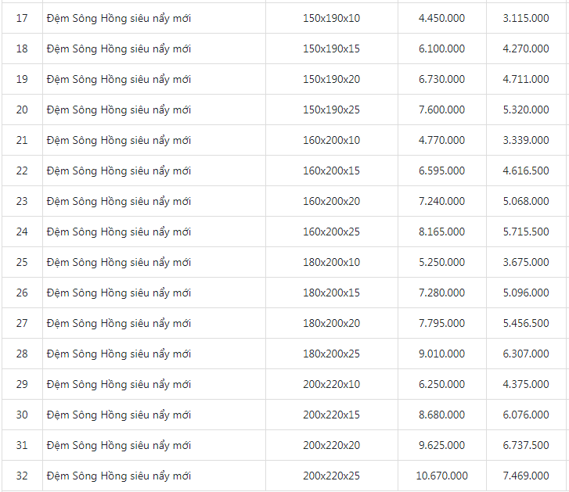Click product name in row 30
Image resolution: width=569 pixels, height=492 pixels.
click(119, 415)
